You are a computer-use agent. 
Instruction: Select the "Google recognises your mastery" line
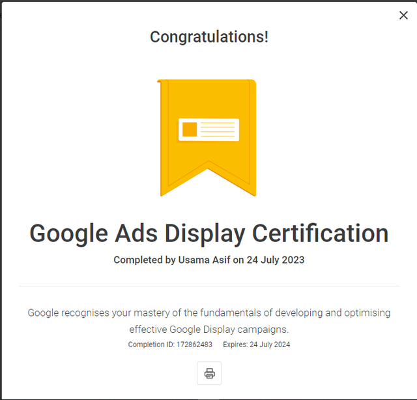coord(209,313)
